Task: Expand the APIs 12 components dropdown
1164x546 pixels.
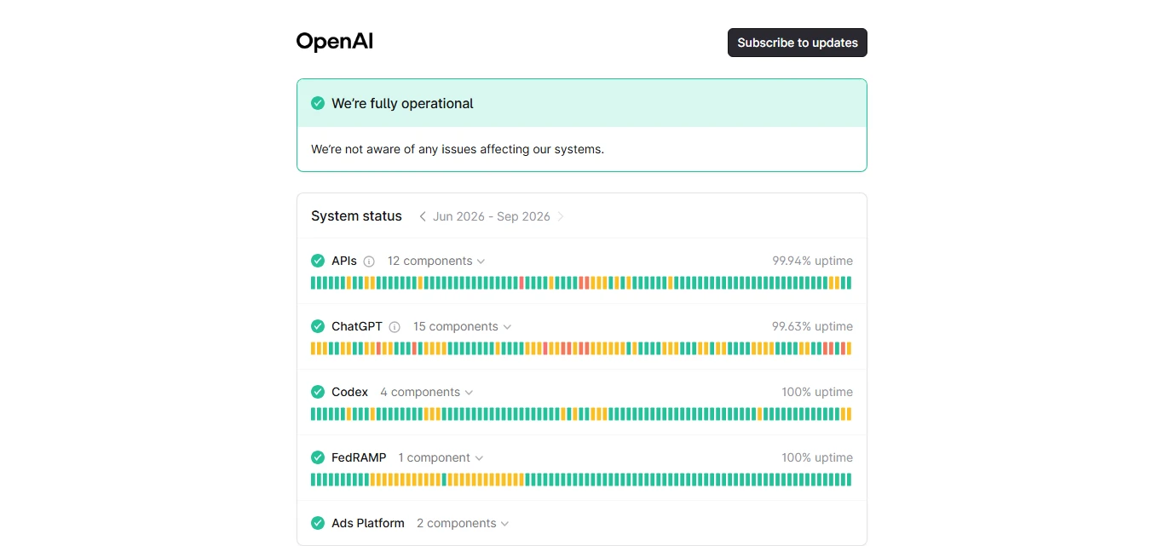Action: click(436, 261)
